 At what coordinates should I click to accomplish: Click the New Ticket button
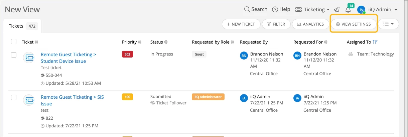pyautogui.click(x=241, y=24)
